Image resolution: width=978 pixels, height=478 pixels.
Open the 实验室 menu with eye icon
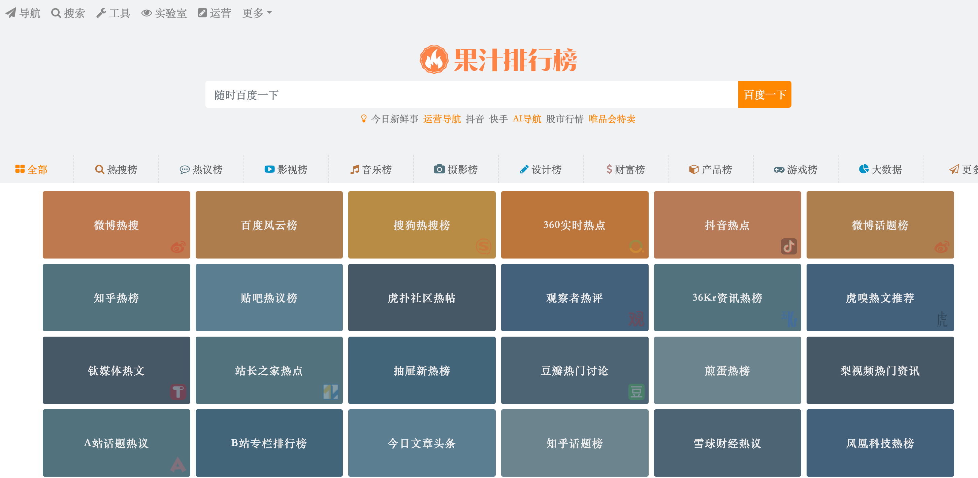tap(164, 13)
